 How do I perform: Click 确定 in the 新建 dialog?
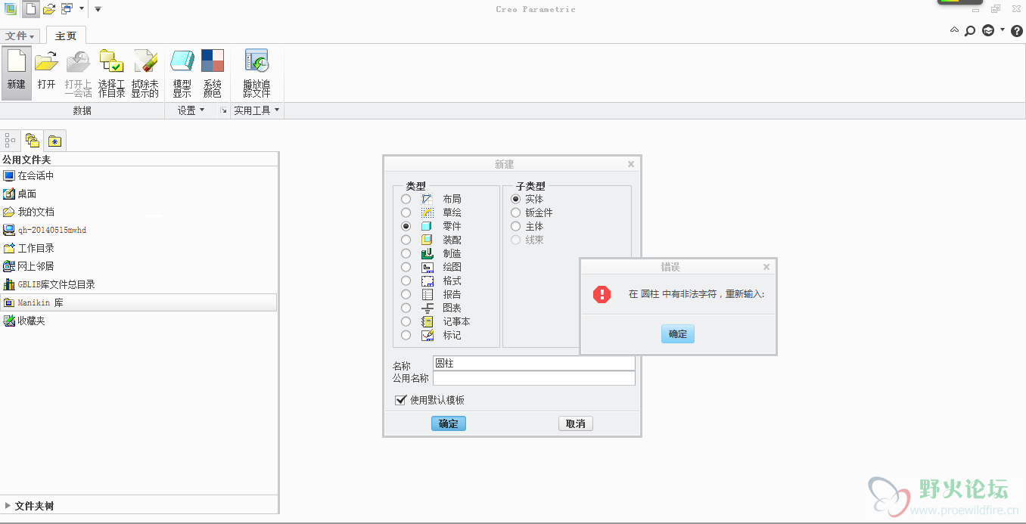point(449,423)
